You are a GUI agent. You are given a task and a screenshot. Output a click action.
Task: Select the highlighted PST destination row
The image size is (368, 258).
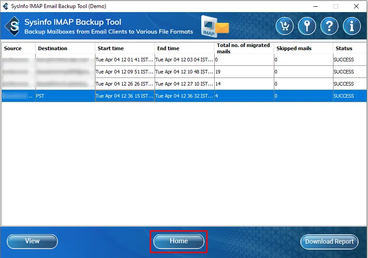click(65, 96)
